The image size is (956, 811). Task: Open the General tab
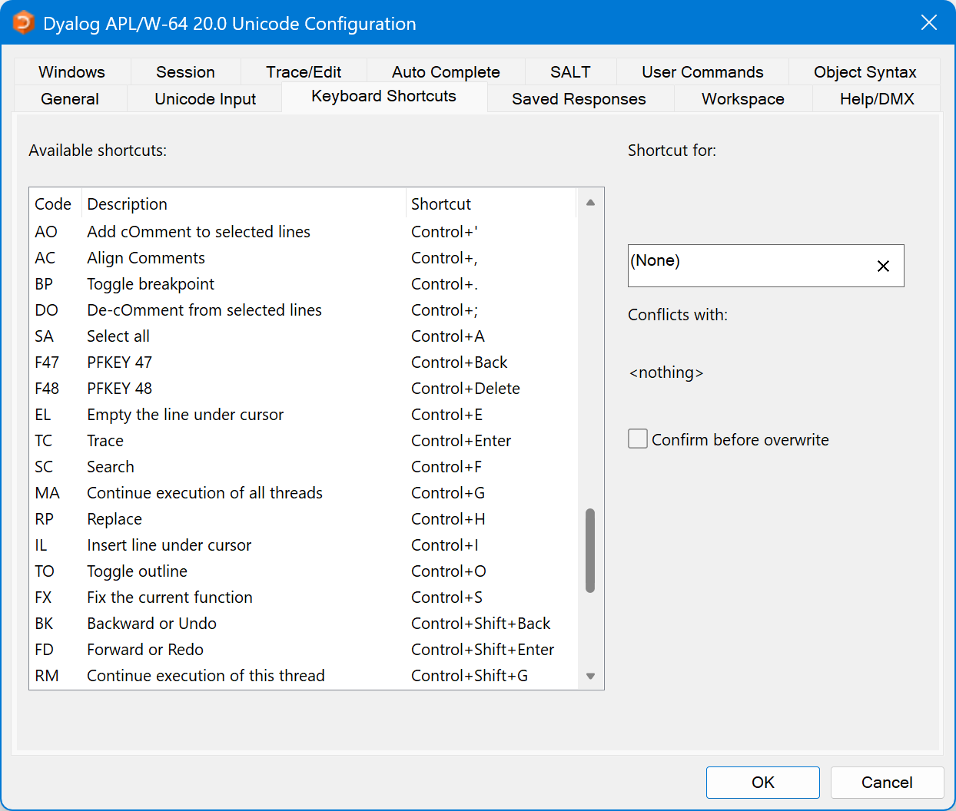pos(70,99)
